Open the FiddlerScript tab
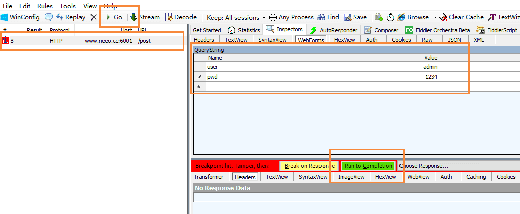 point(497,30)
